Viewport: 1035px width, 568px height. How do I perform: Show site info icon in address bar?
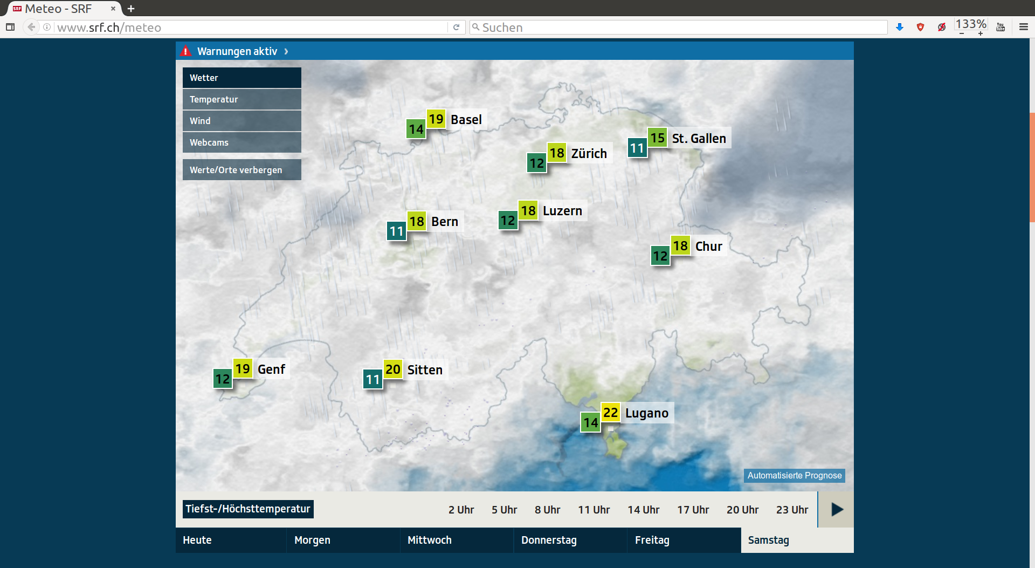[x=47, y=27]
